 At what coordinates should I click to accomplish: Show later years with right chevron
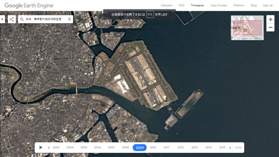[x=230, y=147]
